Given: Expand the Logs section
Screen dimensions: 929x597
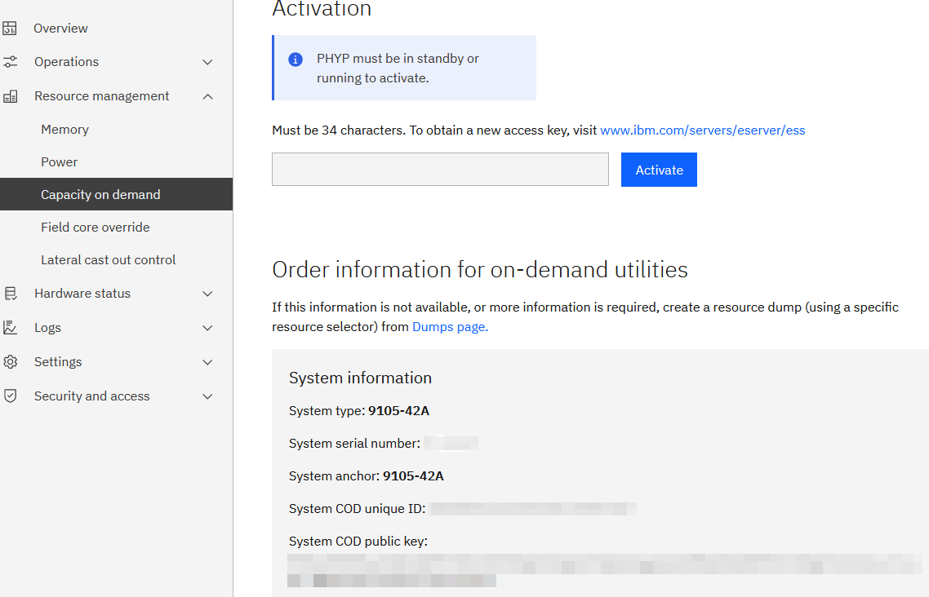Looking at the screenshot, I should tap(207, 327).
